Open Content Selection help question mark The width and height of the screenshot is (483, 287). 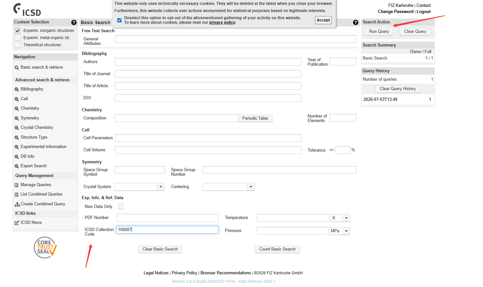click(74, 22)
